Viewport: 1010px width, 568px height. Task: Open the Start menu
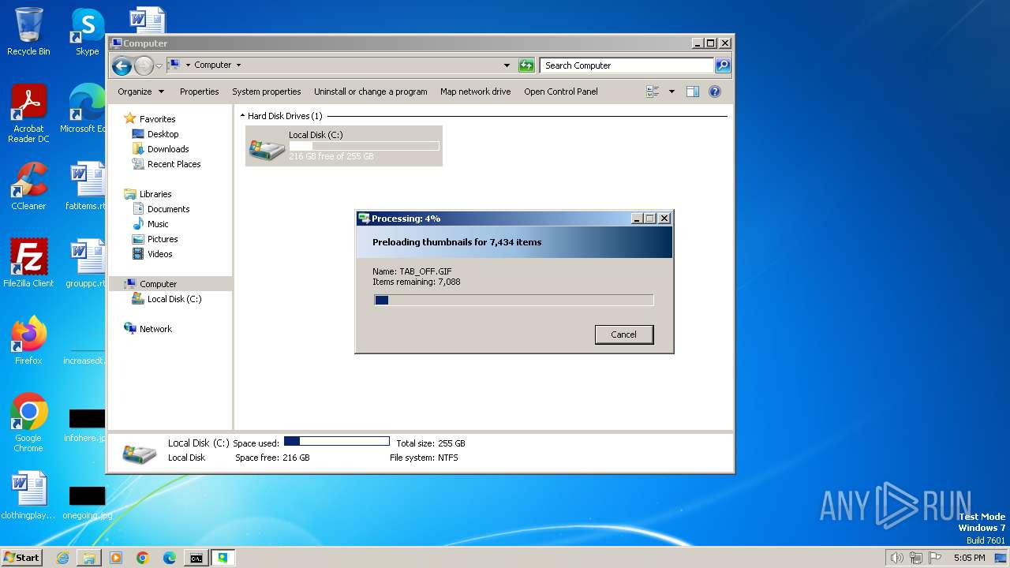point(22,558)
